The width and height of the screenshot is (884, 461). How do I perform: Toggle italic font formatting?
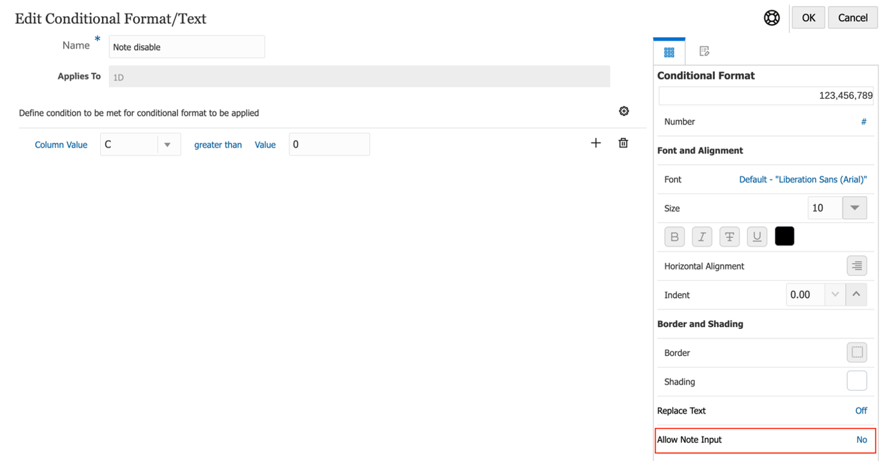coord(701,237)
